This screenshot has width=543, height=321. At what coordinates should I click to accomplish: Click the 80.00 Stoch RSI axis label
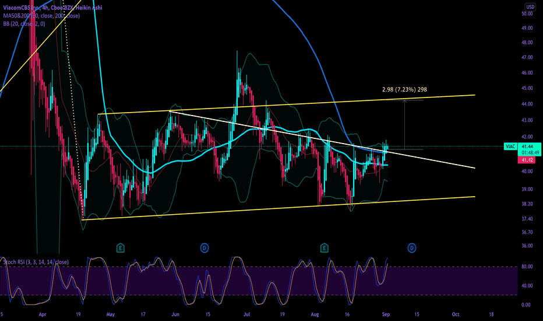526,267
